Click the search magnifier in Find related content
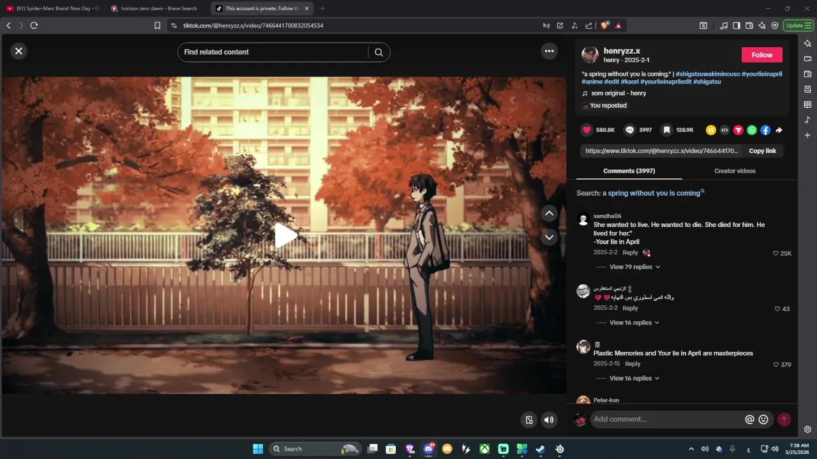This screenshot has width=817, height=459. point(379,52)
